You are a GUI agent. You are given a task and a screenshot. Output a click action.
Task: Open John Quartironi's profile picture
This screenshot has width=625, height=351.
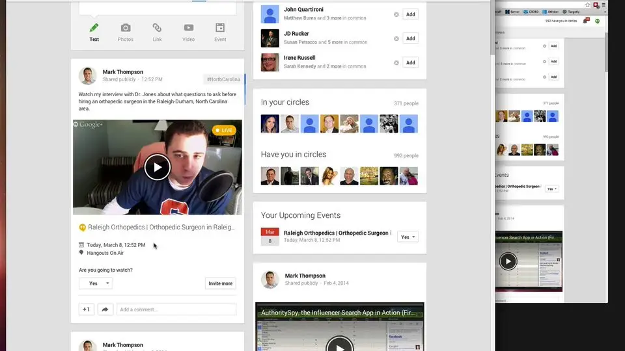270,14
